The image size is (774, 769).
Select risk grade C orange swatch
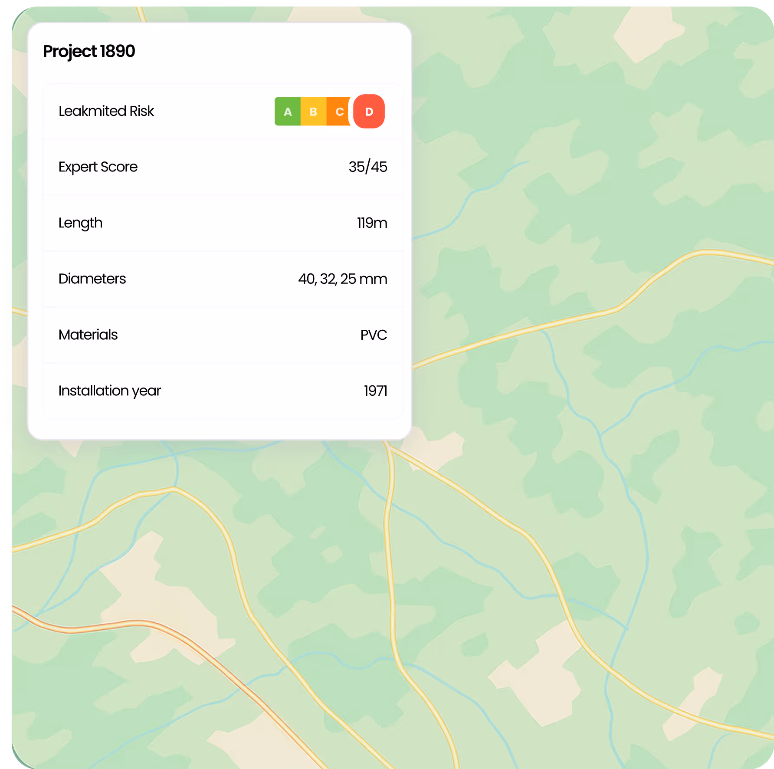point(339,112)
